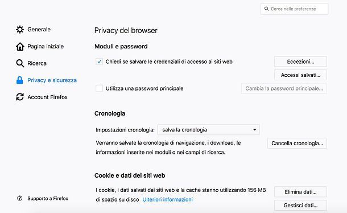Screen dimensions: 347x213
Task: Click Cancella cronologia... button
Action: 297,144
